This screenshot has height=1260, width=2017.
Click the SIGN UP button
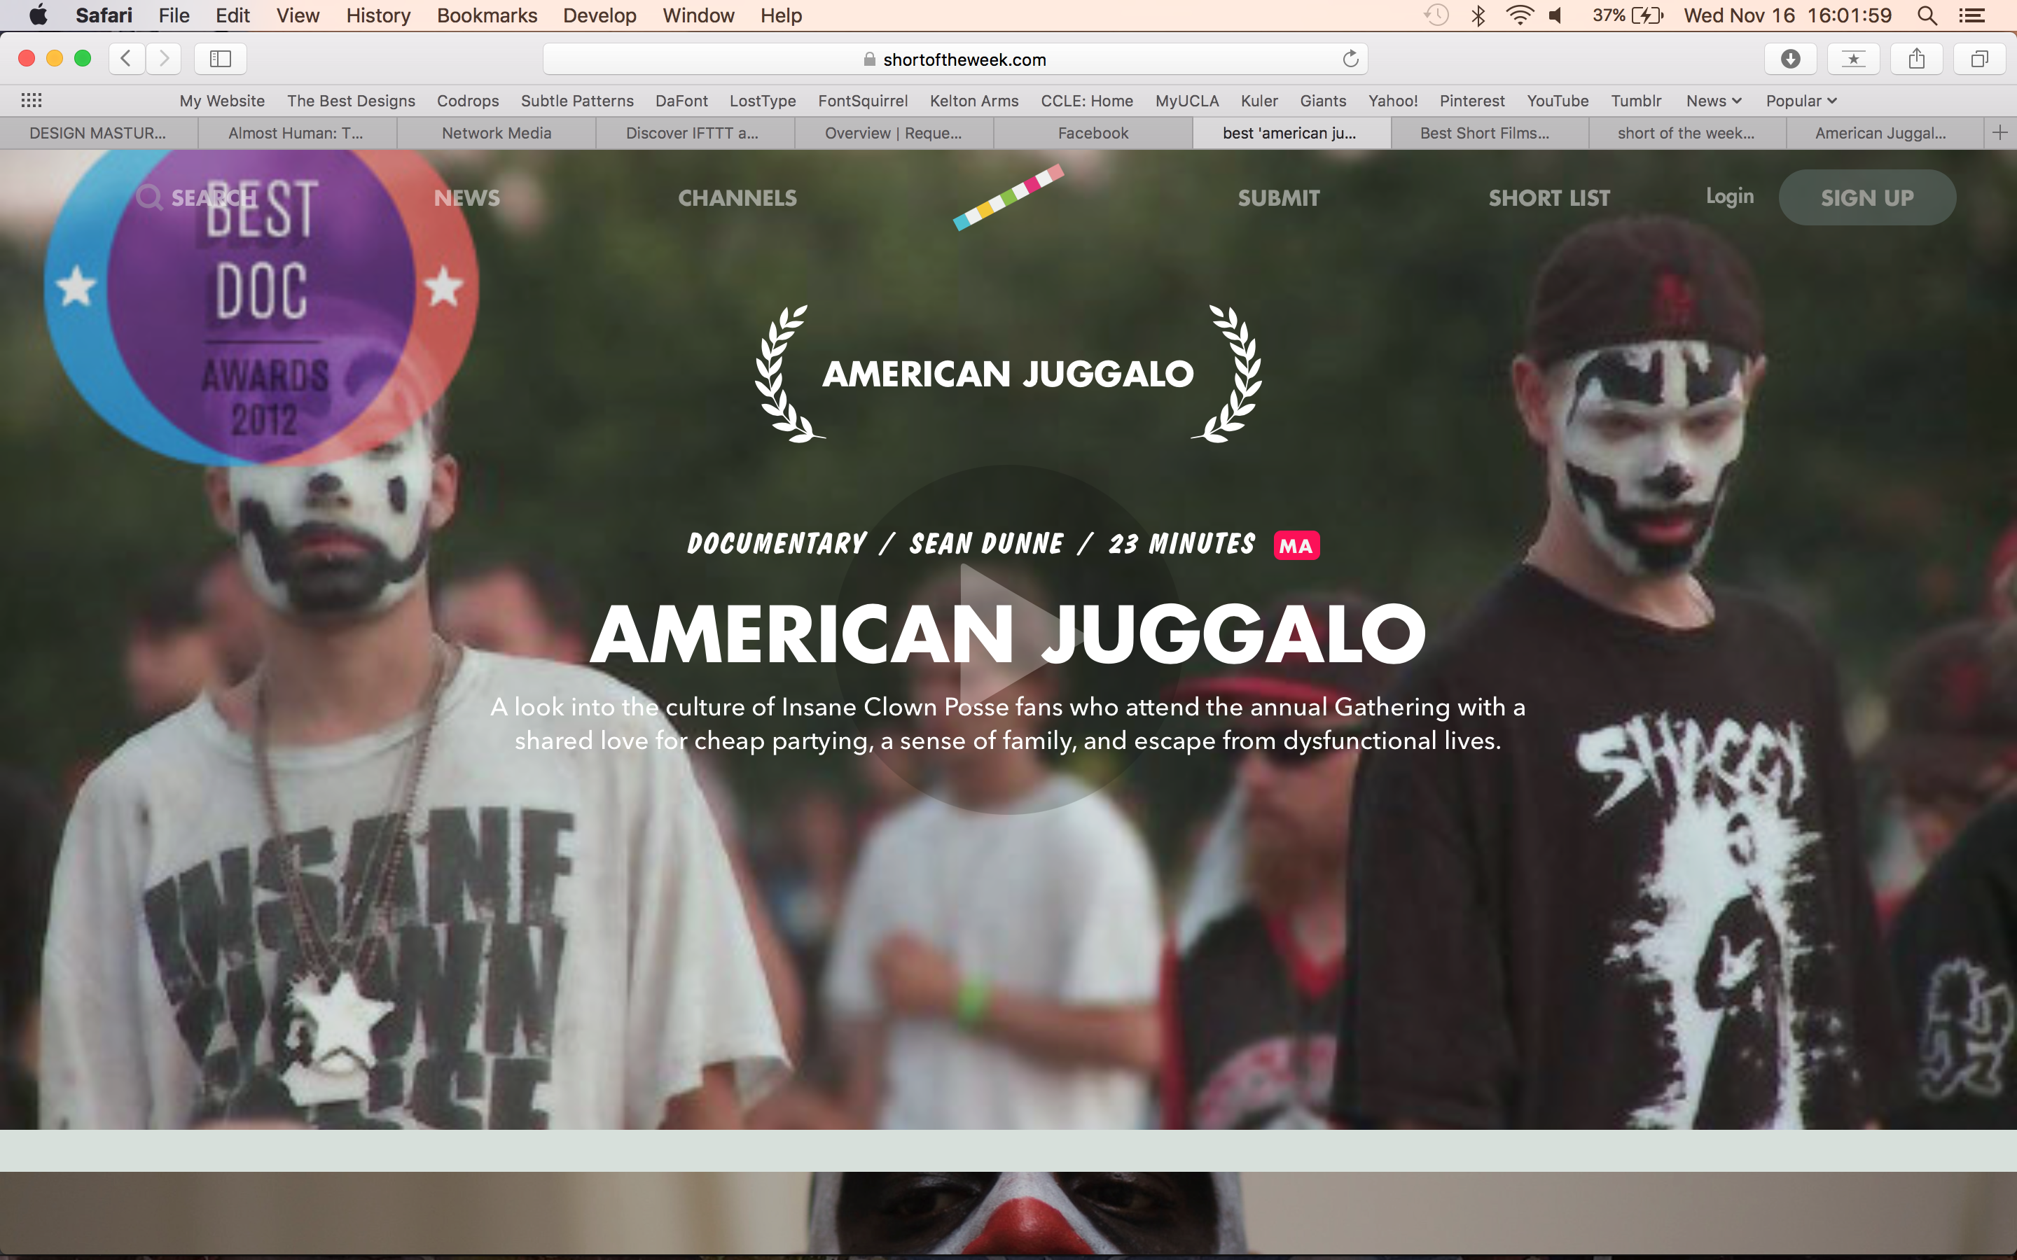(x=1867, y=197)
